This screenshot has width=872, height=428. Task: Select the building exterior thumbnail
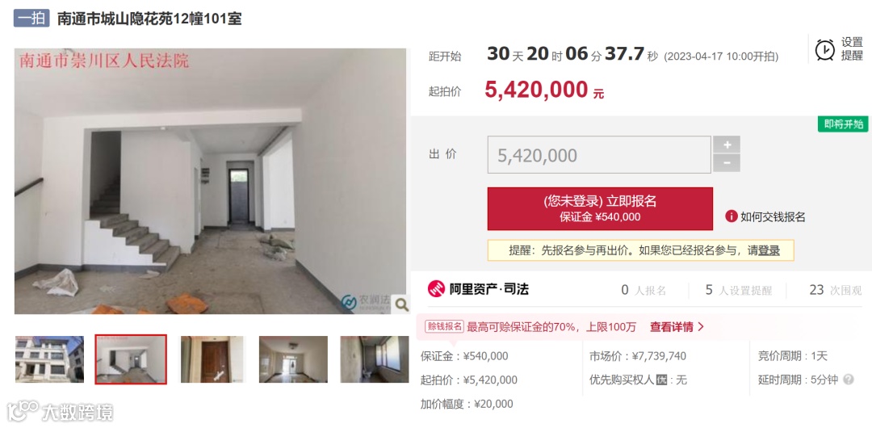(49, 359)
